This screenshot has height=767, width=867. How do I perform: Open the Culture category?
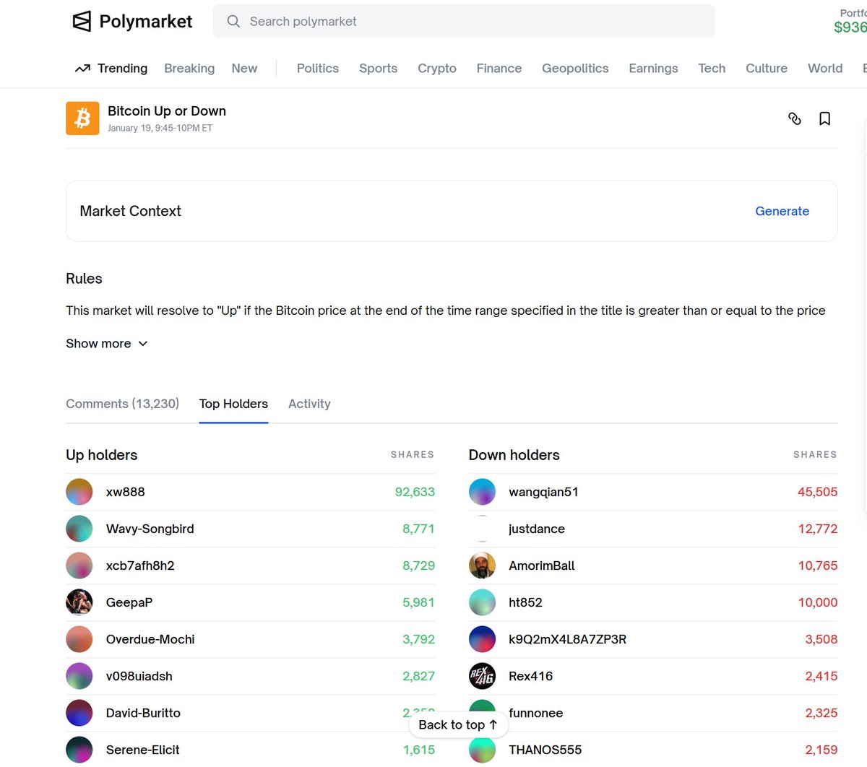coord(767,69)
